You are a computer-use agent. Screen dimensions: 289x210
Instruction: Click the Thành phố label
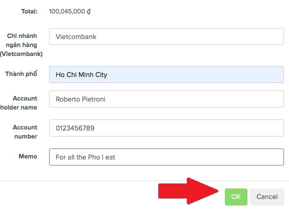[21, 73]
